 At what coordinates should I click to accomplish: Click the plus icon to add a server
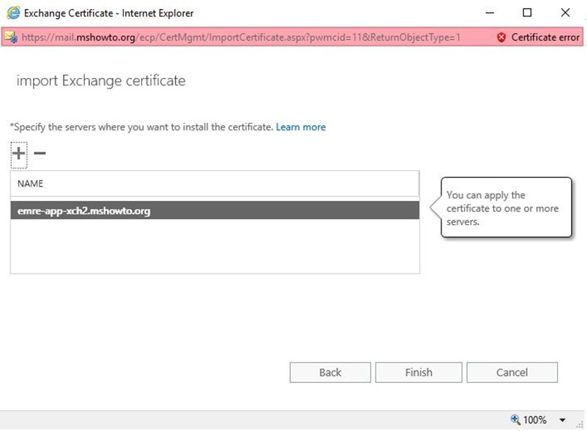(x=19, y=153)
